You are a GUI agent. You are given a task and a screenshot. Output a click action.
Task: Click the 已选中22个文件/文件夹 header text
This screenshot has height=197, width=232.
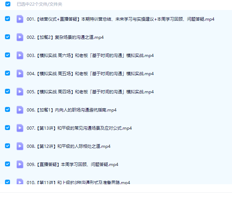40,5
